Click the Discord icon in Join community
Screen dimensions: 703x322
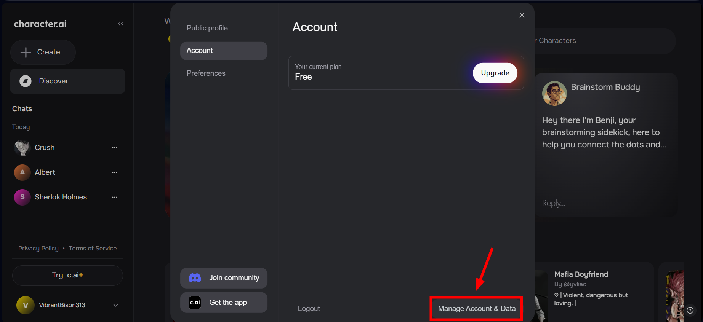coord(195,278)
